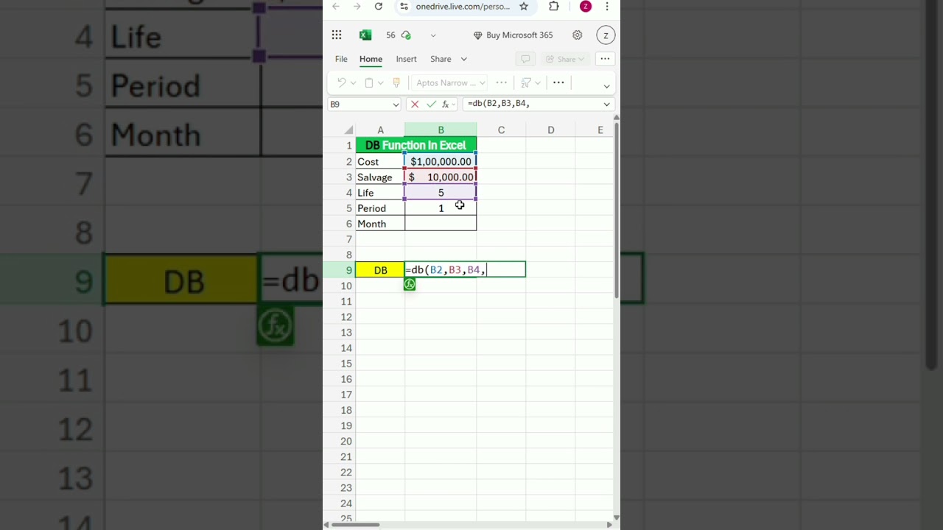Image resolution: width=943 pixels, height=530 pixels.
Task: Click the yellow DB label cell
Action: [x=380, y=270]
